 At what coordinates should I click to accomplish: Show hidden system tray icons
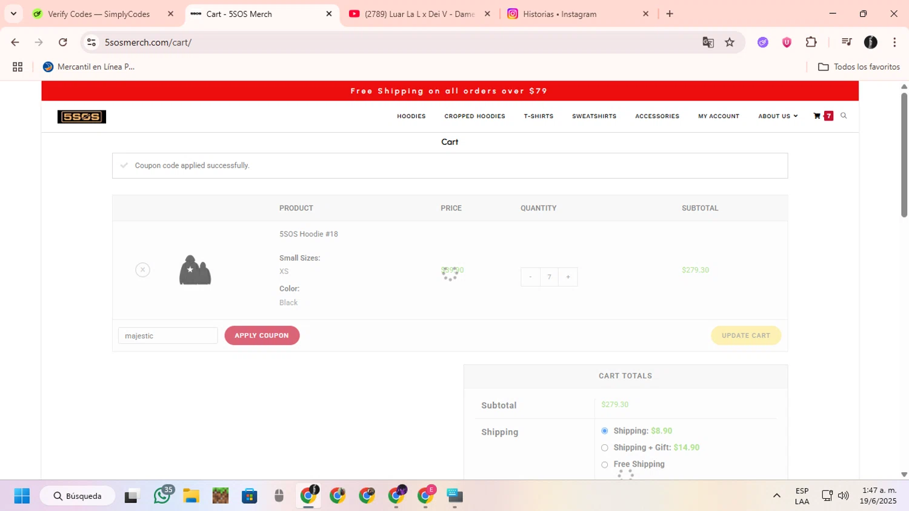coord(776,496)
